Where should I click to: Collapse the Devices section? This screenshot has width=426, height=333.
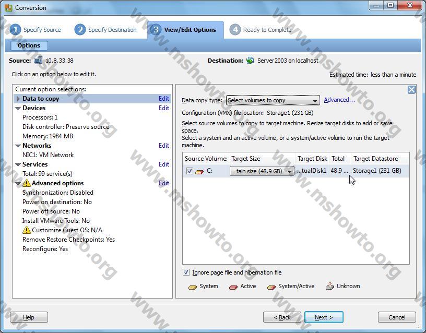[18, 108]
